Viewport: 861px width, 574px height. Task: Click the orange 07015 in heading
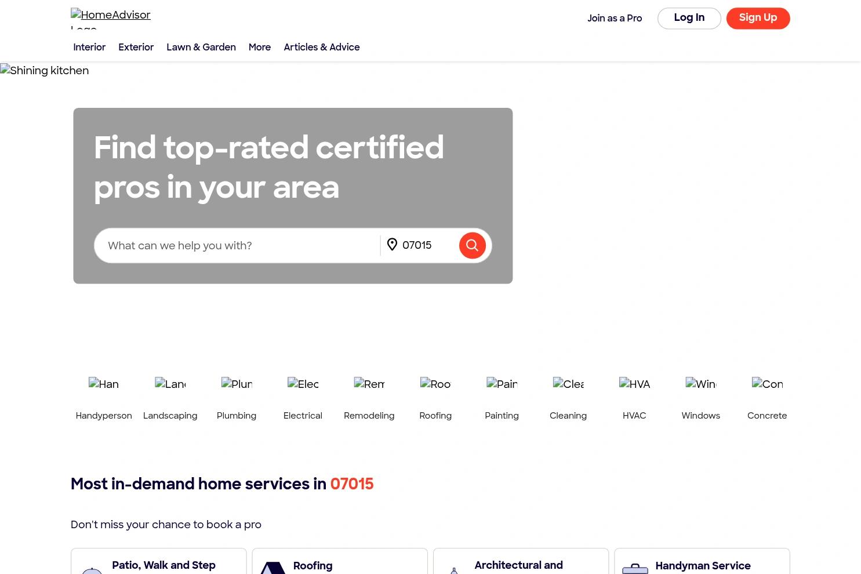click(x=352, y=484)
